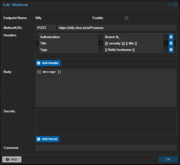
Task: Click the webhook URL field
Action: coord(117,28)
